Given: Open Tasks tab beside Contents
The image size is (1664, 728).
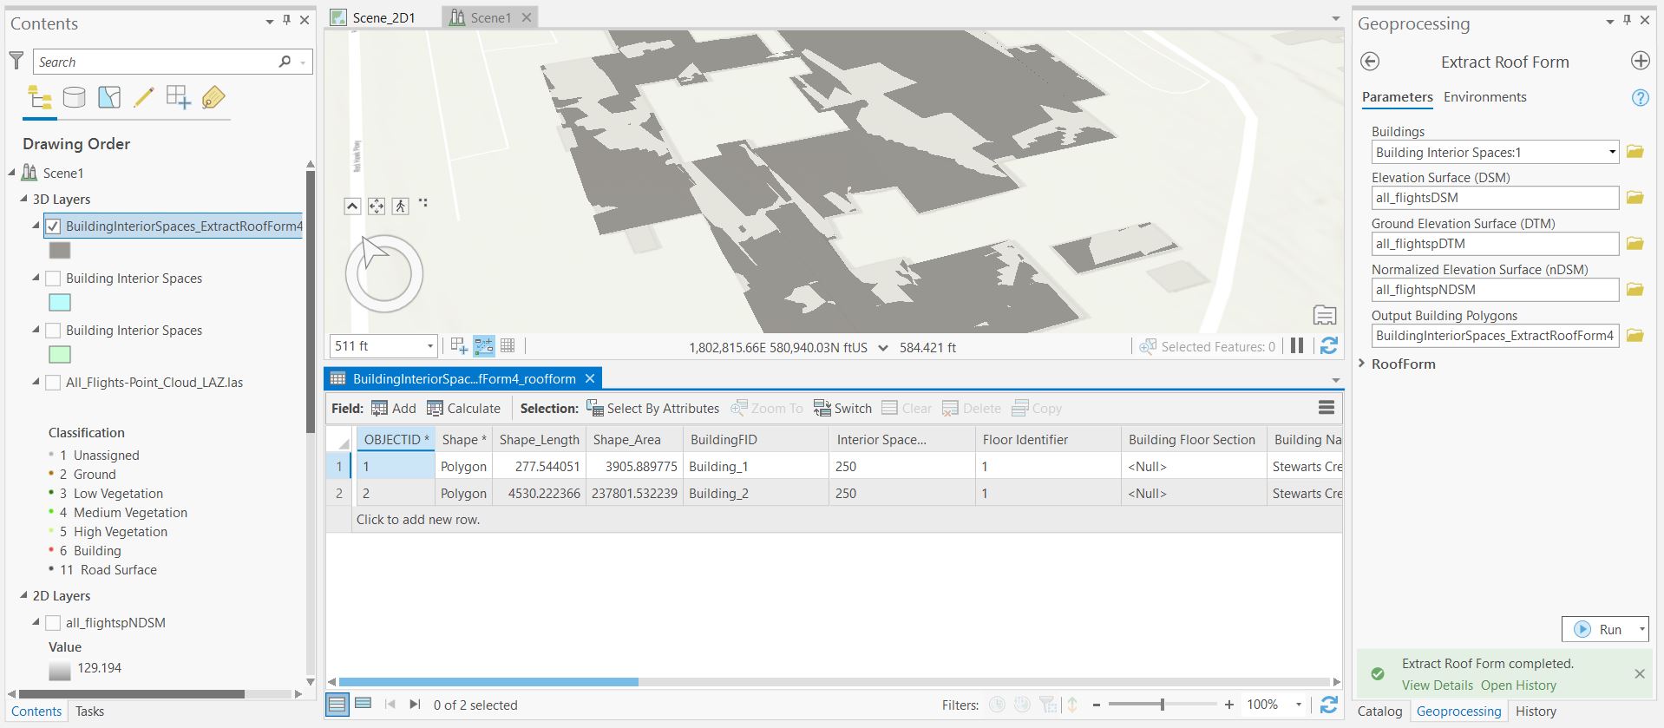Looking at the screenshot, I should 89,711.
